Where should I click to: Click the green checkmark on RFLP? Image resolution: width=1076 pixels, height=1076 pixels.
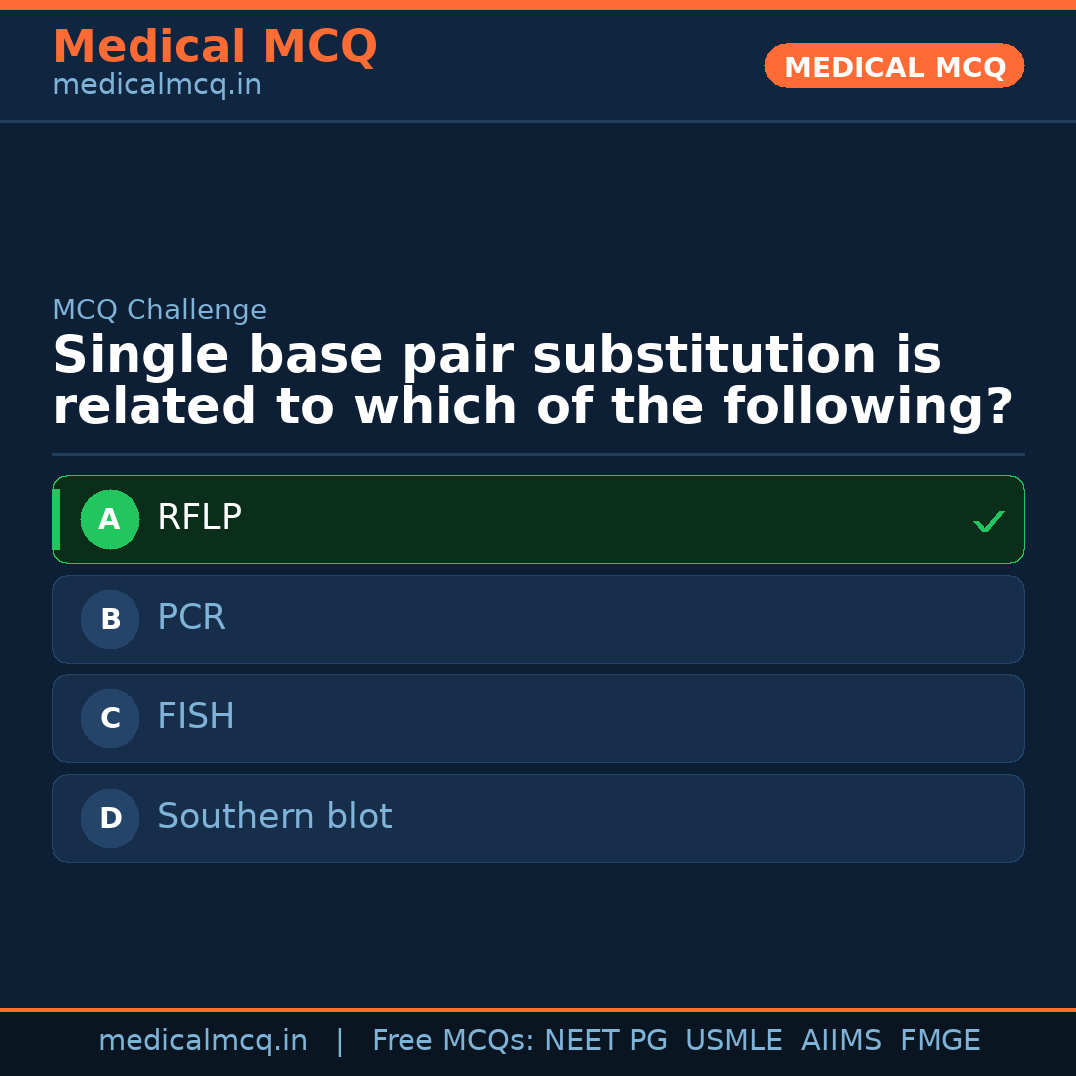click(988, 521)
